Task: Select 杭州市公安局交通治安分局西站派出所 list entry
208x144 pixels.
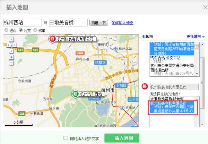Action: [x=172, y=68]
